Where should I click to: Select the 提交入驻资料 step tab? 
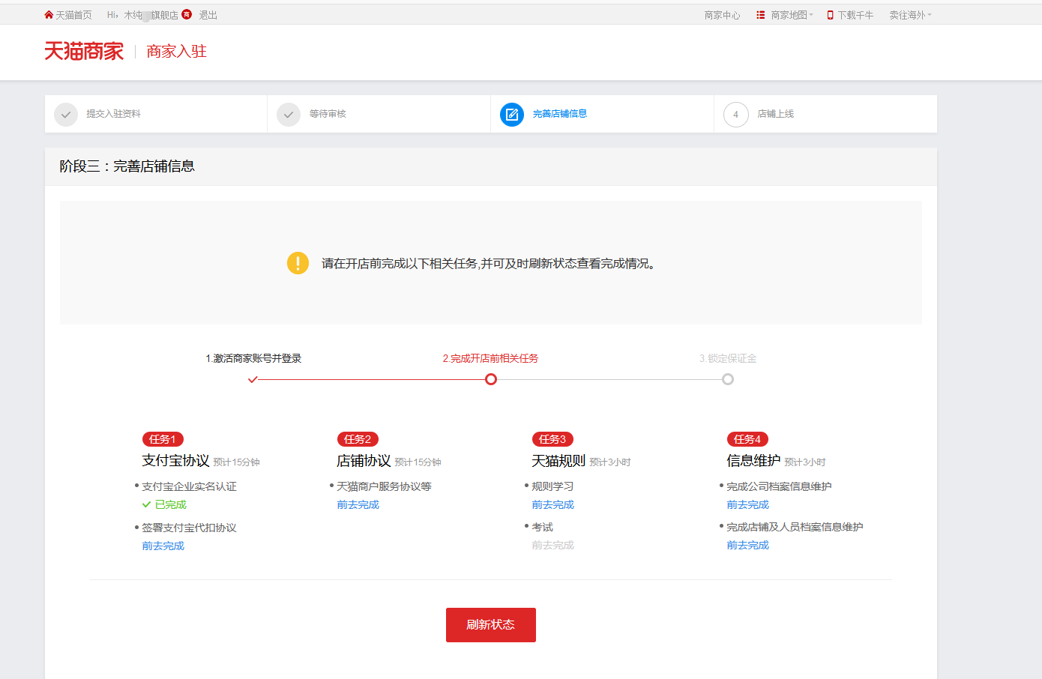click(156, 114)
